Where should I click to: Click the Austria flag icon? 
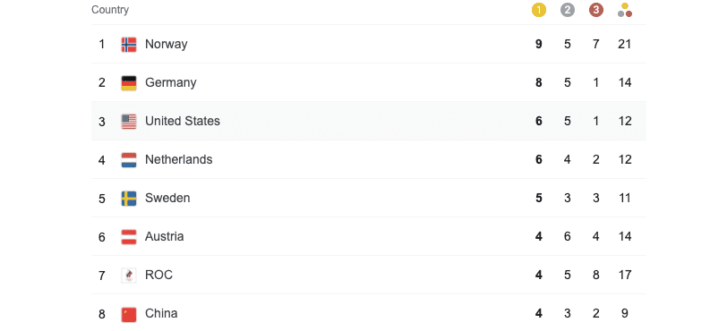(129, 236)
